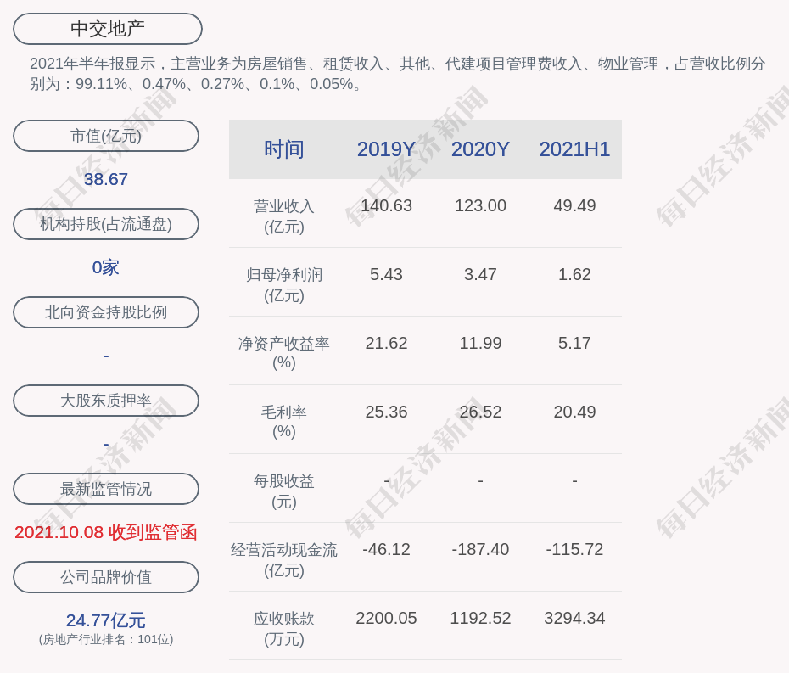Viewport: 789px width, 673px height.
Task: Select cash flow value -187.40
Action: (480, 549)
